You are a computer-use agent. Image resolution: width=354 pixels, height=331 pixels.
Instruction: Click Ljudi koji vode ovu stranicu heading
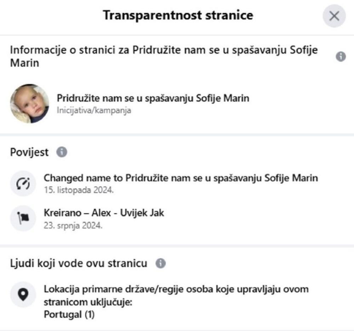tap(78, 264)
